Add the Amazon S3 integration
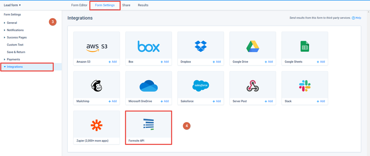 coord(112,62)
